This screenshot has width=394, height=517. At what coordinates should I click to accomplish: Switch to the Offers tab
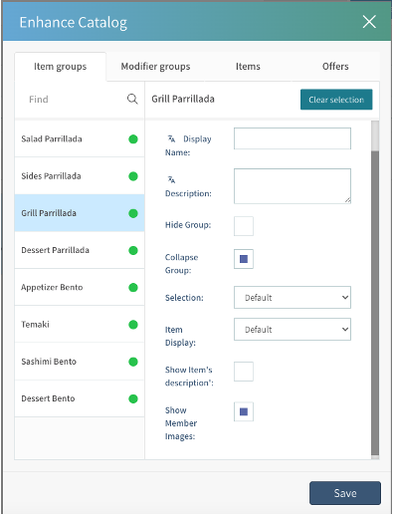pyautogui.click(x=335, y=67)
